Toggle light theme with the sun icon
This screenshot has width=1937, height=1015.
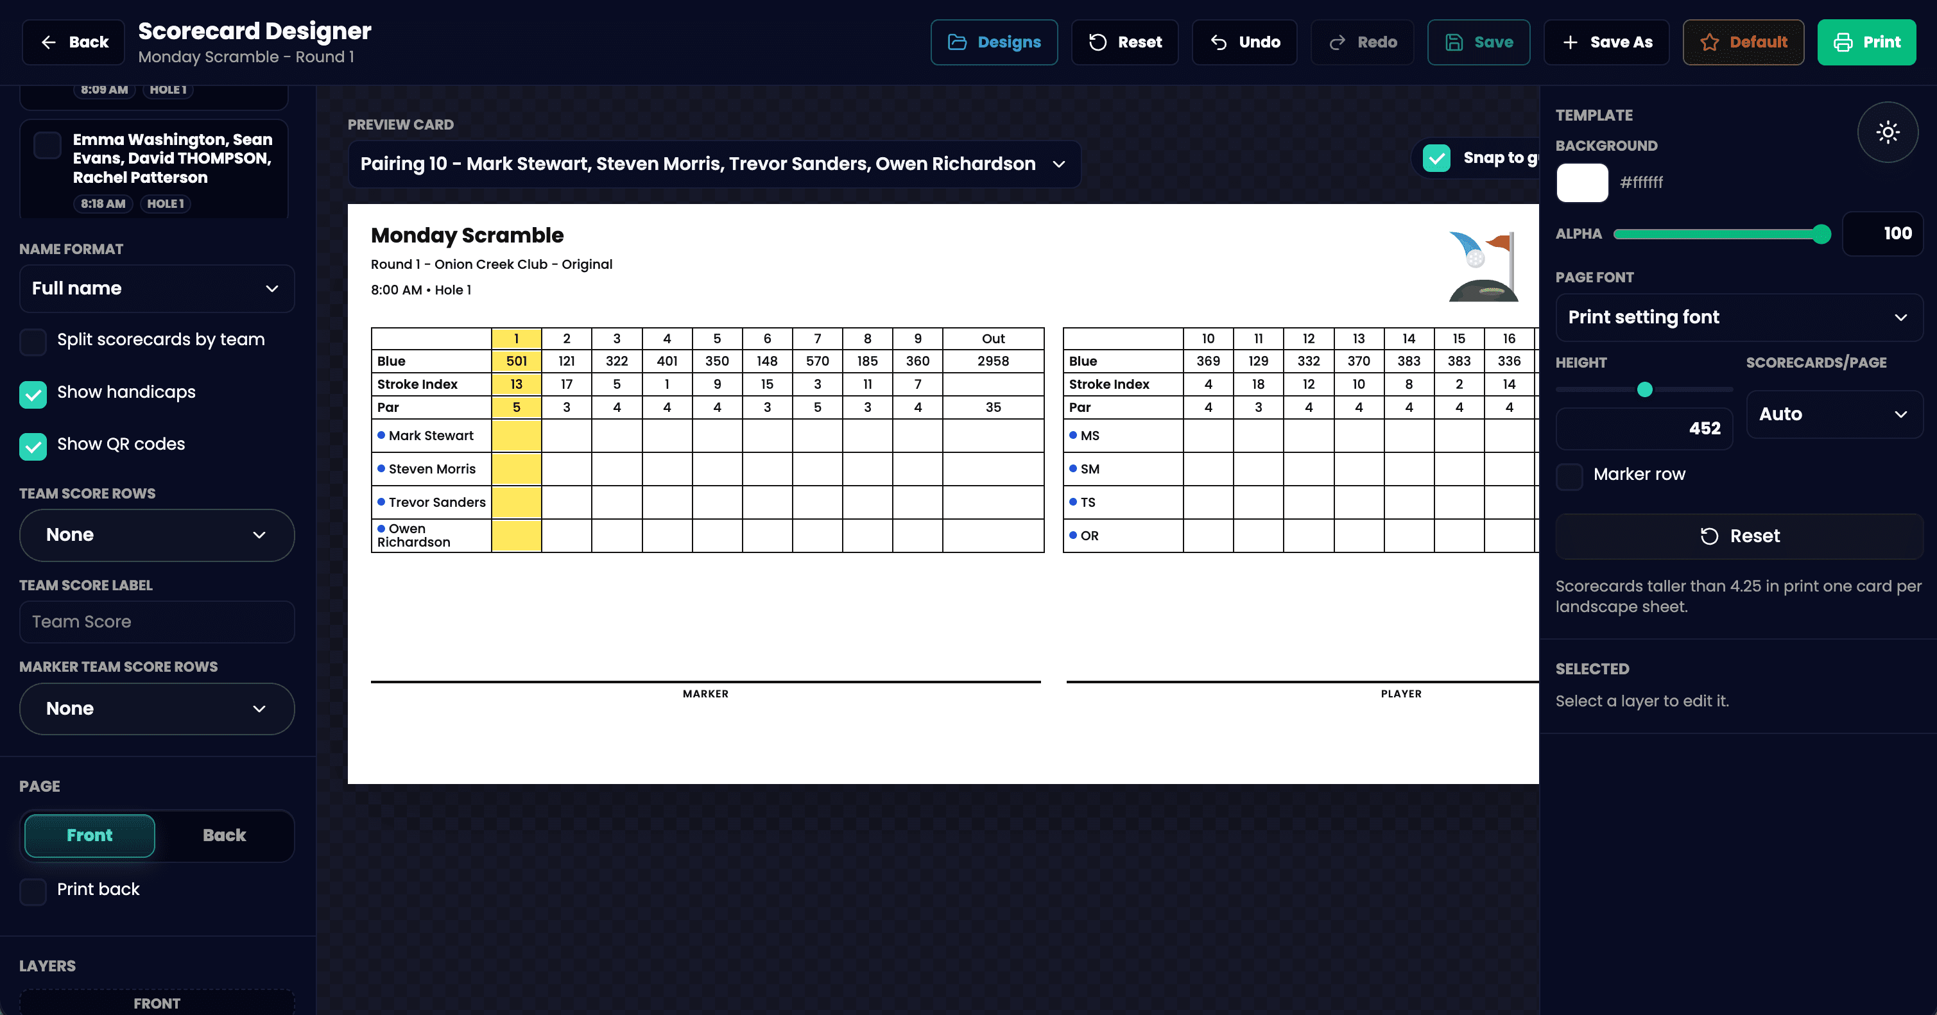pos(1888,132)
